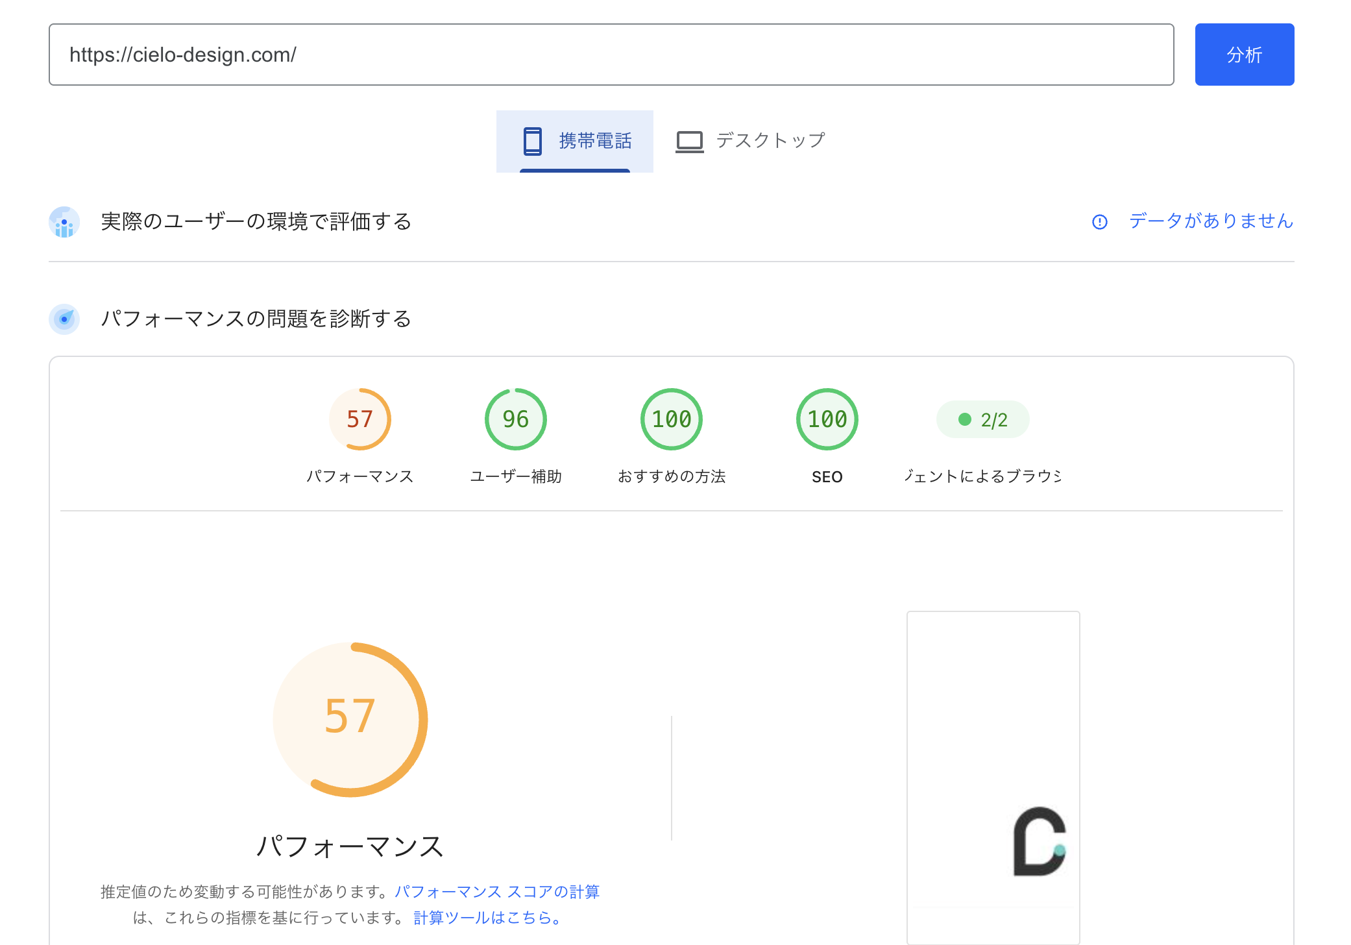The width and height of the screenshot is (1351, 945).
Task: Click the performance diagnosis radar icon
Action: pyautogui.click(x=64, y=319)
